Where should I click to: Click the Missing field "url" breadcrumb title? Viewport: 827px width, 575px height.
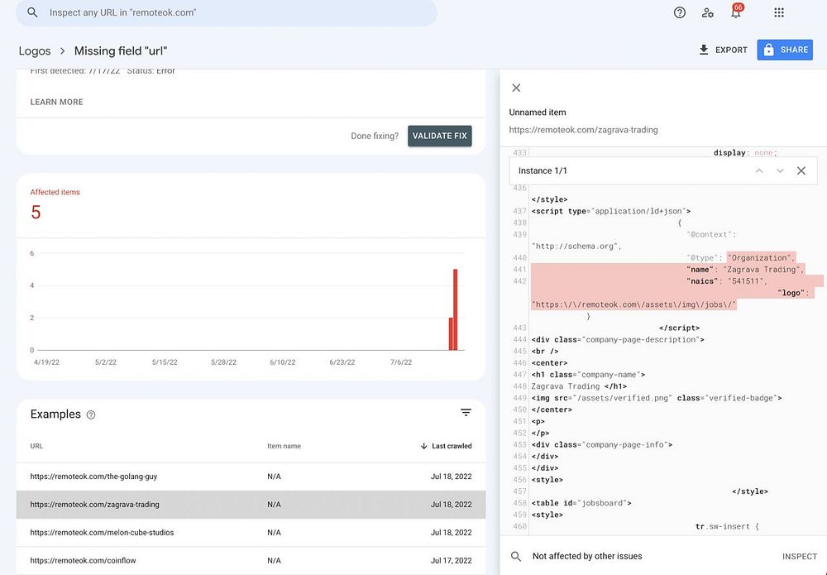(x=121, y=51)
